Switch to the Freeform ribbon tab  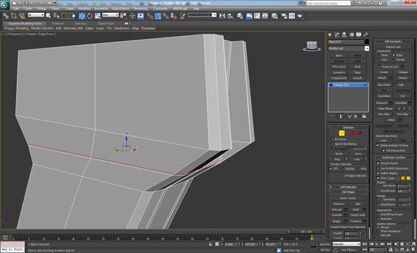click(58, 23)
